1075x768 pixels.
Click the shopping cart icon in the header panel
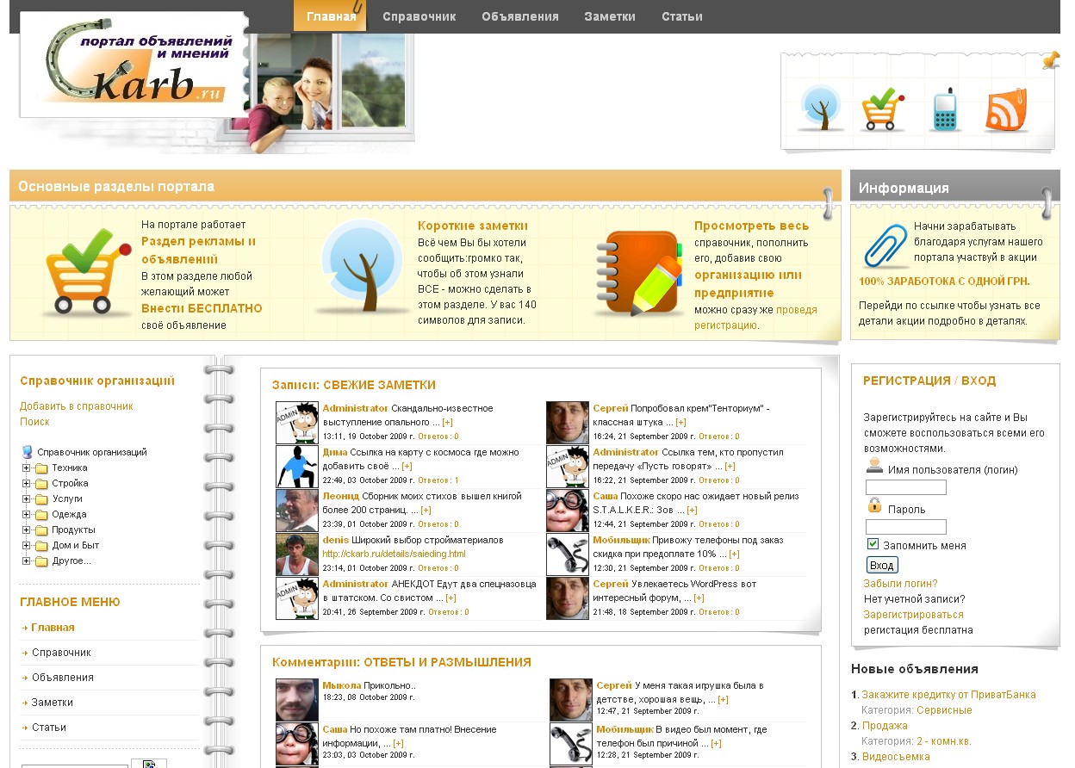click(x=882, y=108)
